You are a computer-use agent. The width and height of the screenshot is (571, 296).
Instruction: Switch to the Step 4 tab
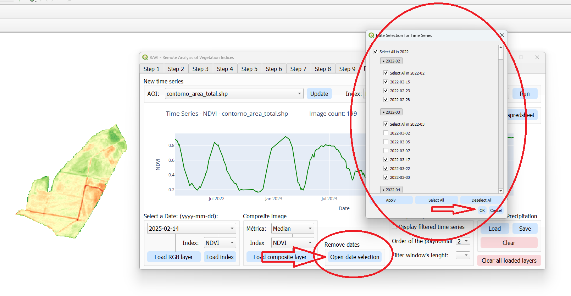pyautogui.click(x=225, y=69)
